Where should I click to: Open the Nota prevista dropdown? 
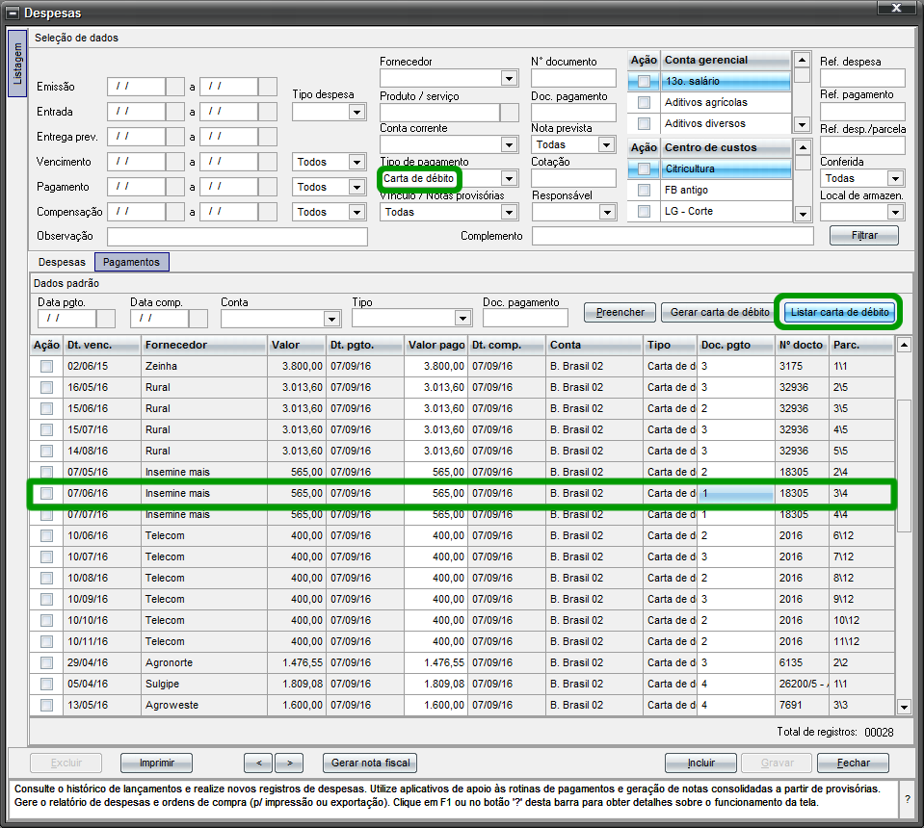(x=606, y=144)
